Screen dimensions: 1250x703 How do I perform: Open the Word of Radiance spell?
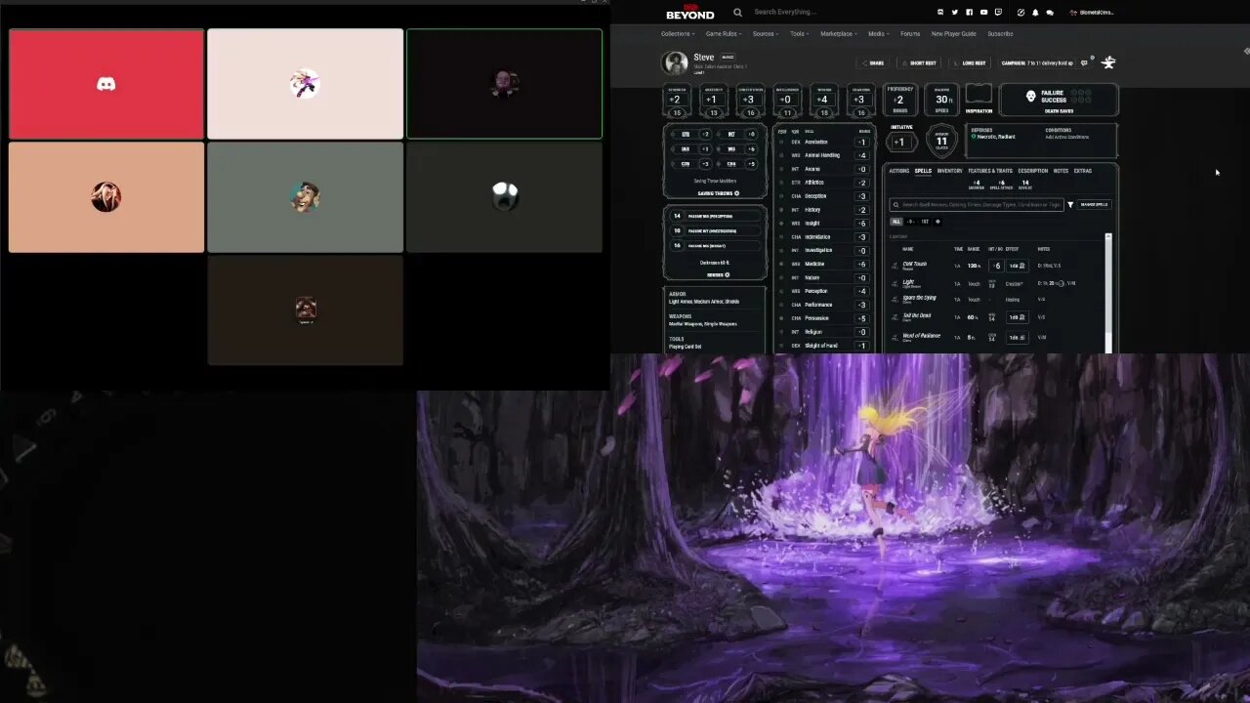[x=921, y=336]
